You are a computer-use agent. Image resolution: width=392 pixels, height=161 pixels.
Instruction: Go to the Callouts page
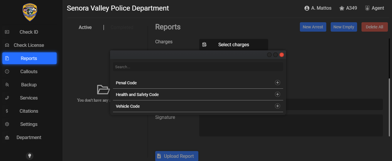[29, 71]
